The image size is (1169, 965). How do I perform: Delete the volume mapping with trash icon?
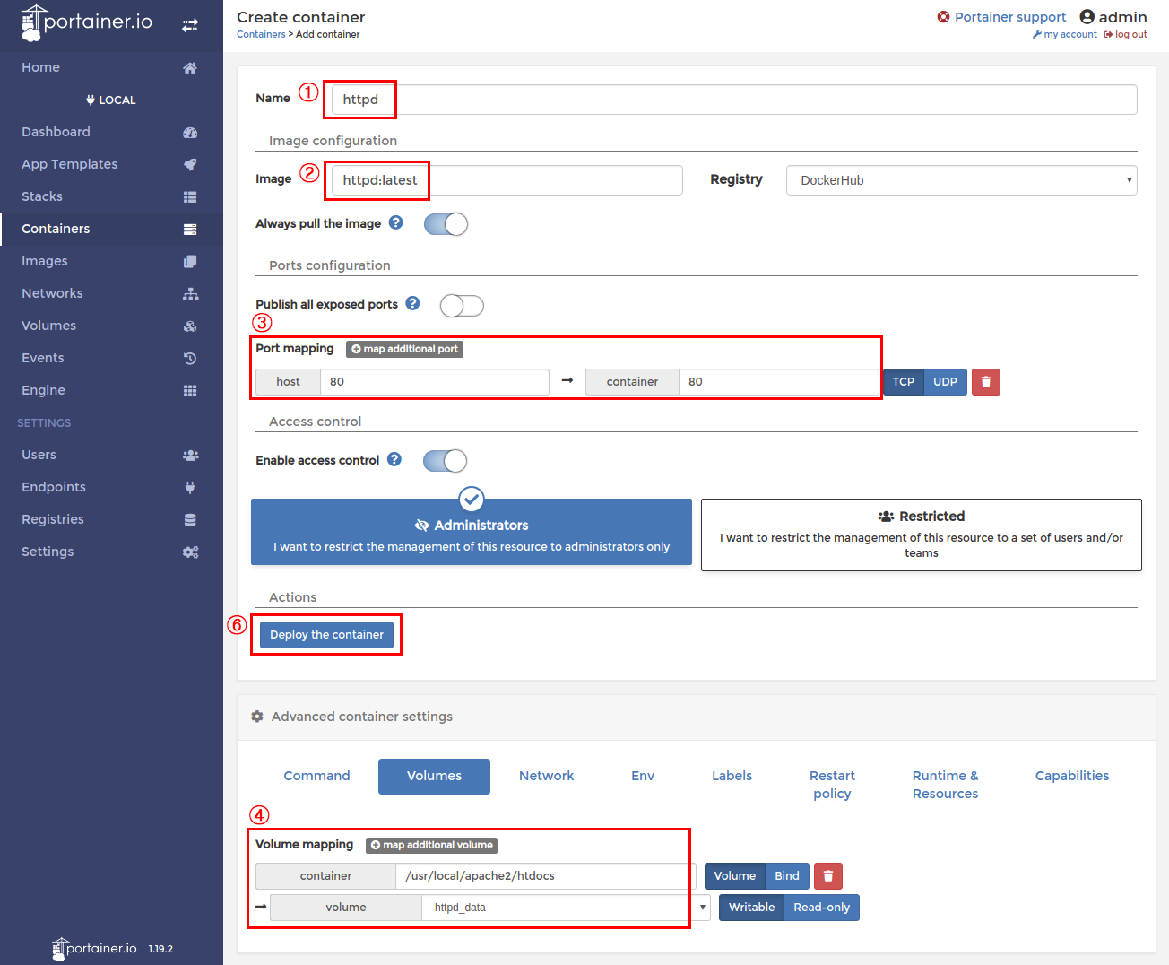coord(828,876)
